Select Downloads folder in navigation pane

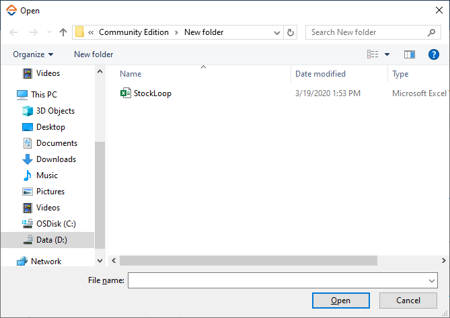(56, 159)
